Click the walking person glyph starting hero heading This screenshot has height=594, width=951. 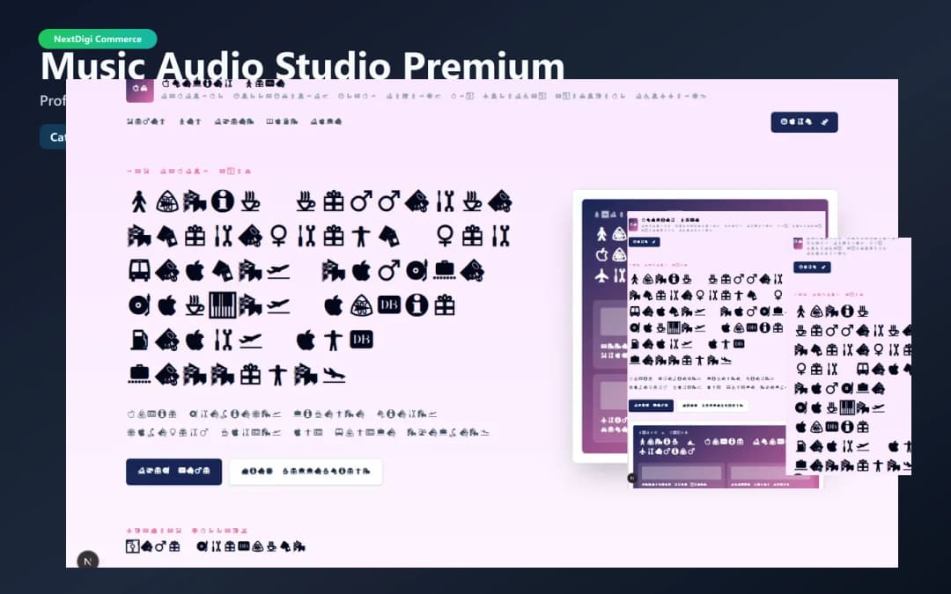[139, 202]
